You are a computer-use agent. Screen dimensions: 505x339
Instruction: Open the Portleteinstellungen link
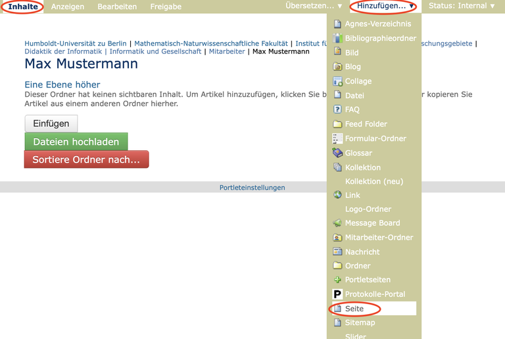[252, 188]
